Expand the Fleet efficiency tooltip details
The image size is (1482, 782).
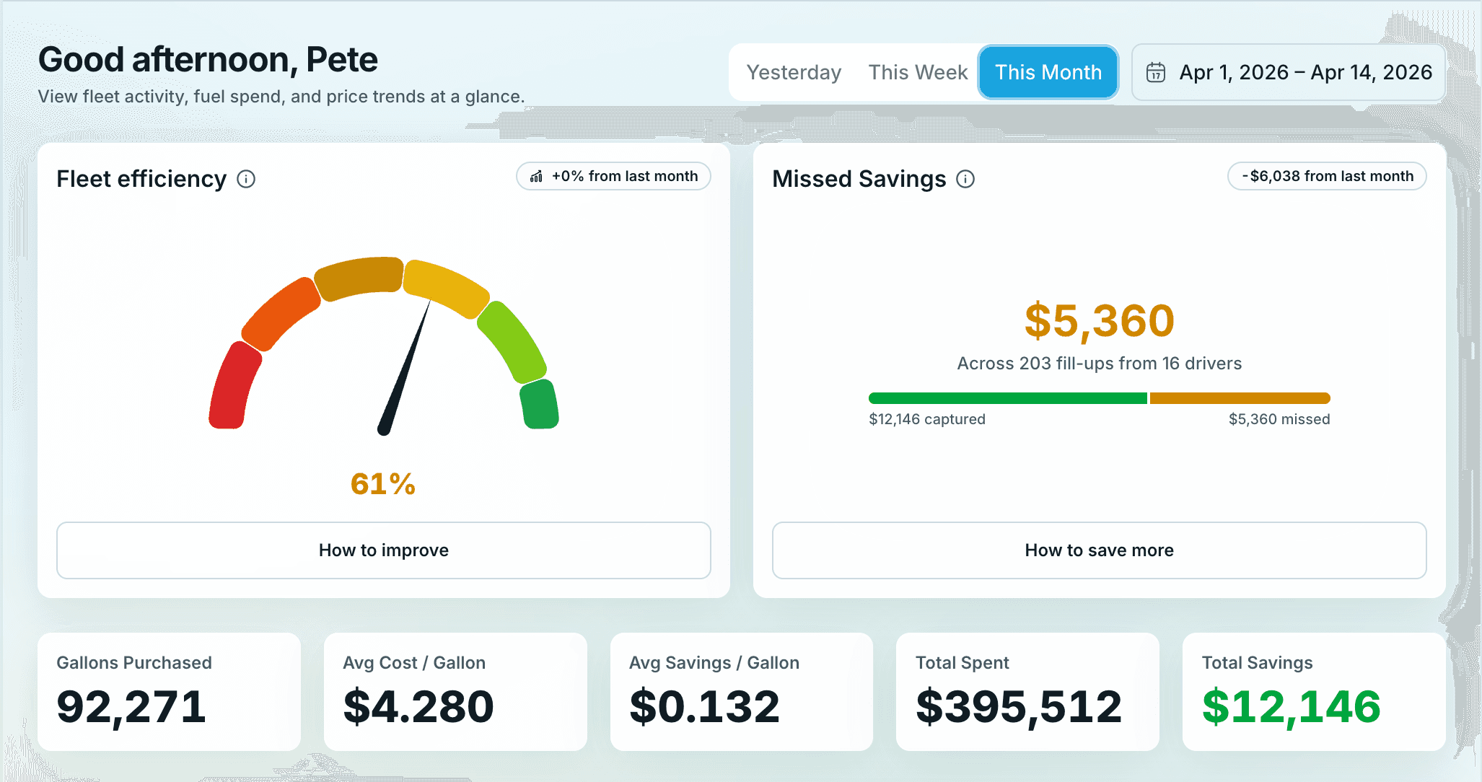(246, 179)
